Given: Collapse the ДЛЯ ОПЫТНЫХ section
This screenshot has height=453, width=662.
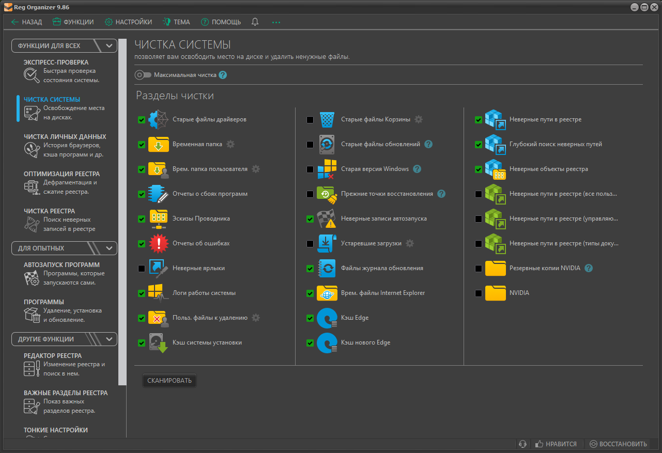Looking at the screenshot, I should (x=109, y=248).
